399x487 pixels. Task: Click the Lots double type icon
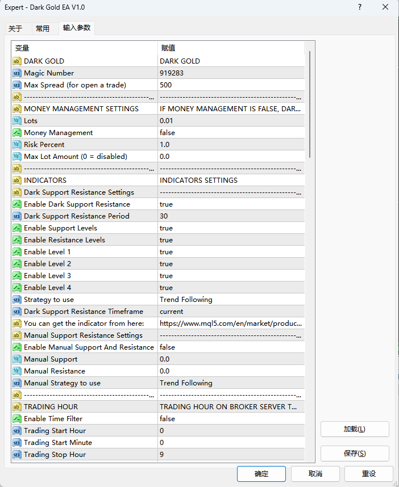pos(16,121)
